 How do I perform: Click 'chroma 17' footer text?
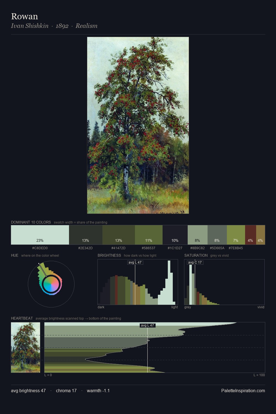[x=66, y=391]
